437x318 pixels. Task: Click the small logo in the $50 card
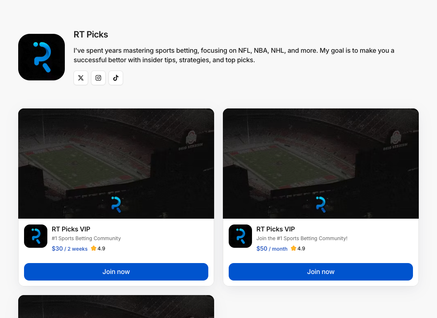click(240, 236)
